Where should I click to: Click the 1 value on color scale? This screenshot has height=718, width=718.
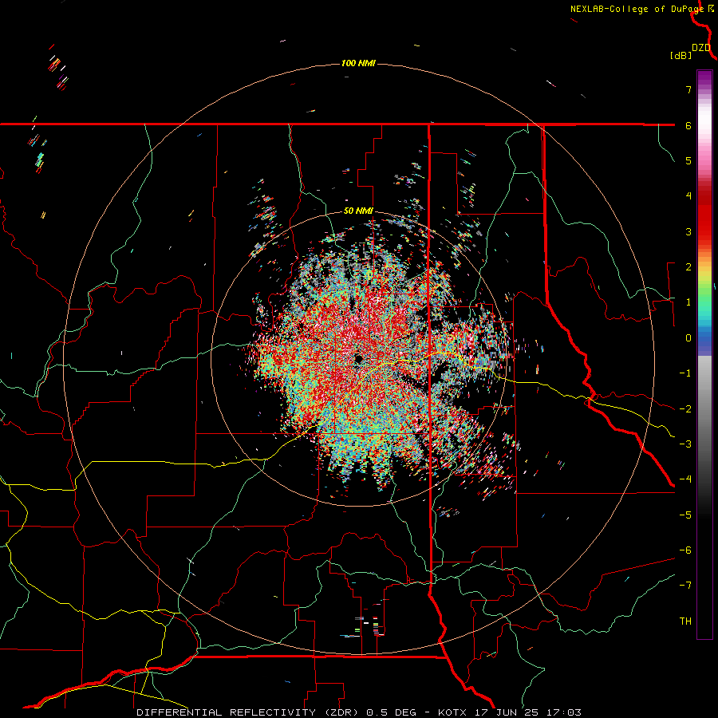688,302
